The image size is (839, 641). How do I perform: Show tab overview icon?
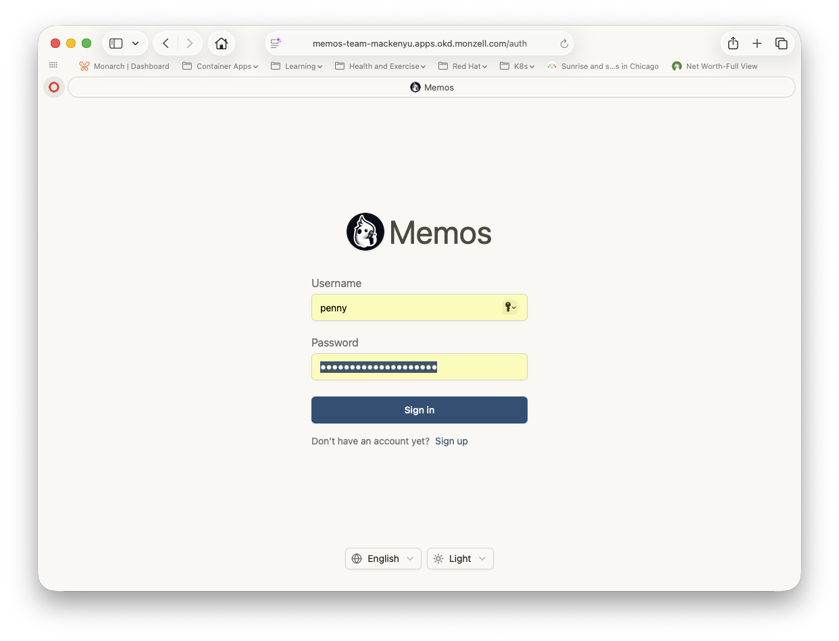pyautogui.click(x=782, y=43)
